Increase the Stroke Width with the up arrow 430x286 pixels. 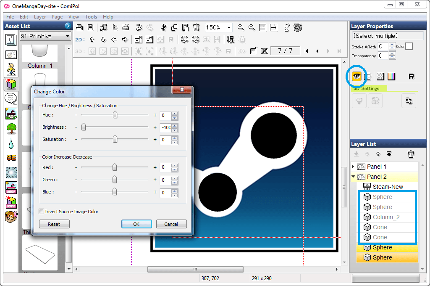[x=392, y=45]
